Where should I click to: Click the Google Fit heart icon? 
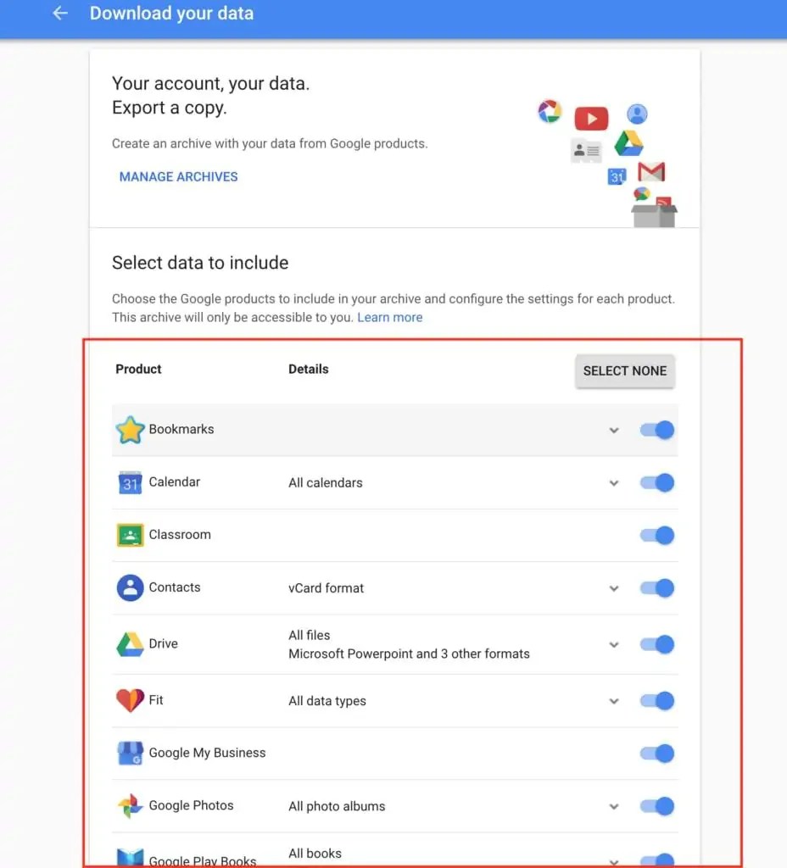[129, 701]
